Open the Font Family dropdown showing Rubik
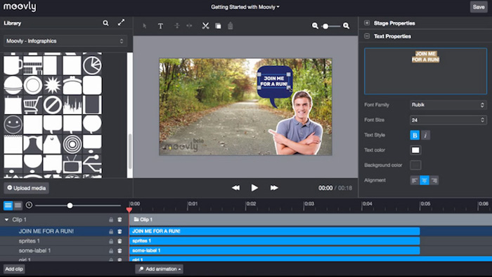Image resolution: width=492 pixels, height=277 pixels. point(448,105)
